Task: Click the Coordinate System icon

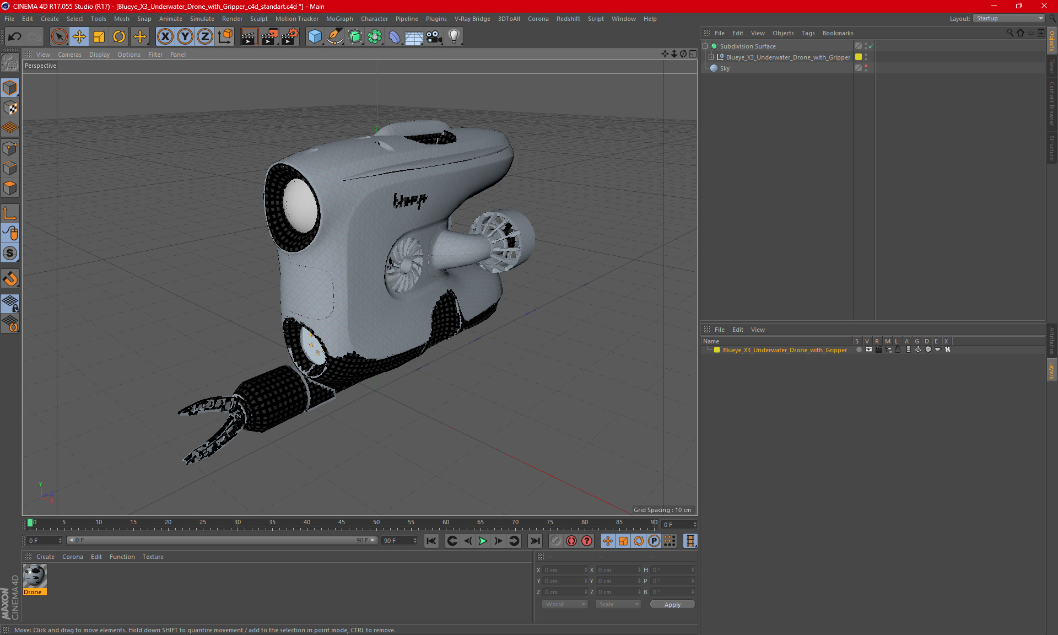Action: (x=225, y=37)
